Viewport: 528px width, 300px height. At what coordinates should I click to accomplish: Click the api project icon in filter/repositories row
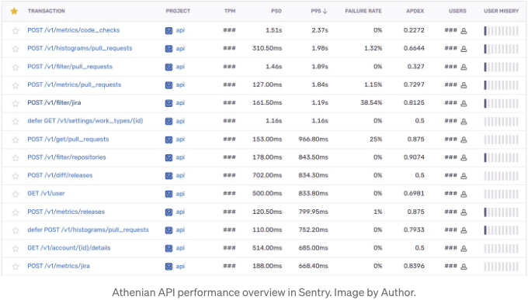(168, 157)
